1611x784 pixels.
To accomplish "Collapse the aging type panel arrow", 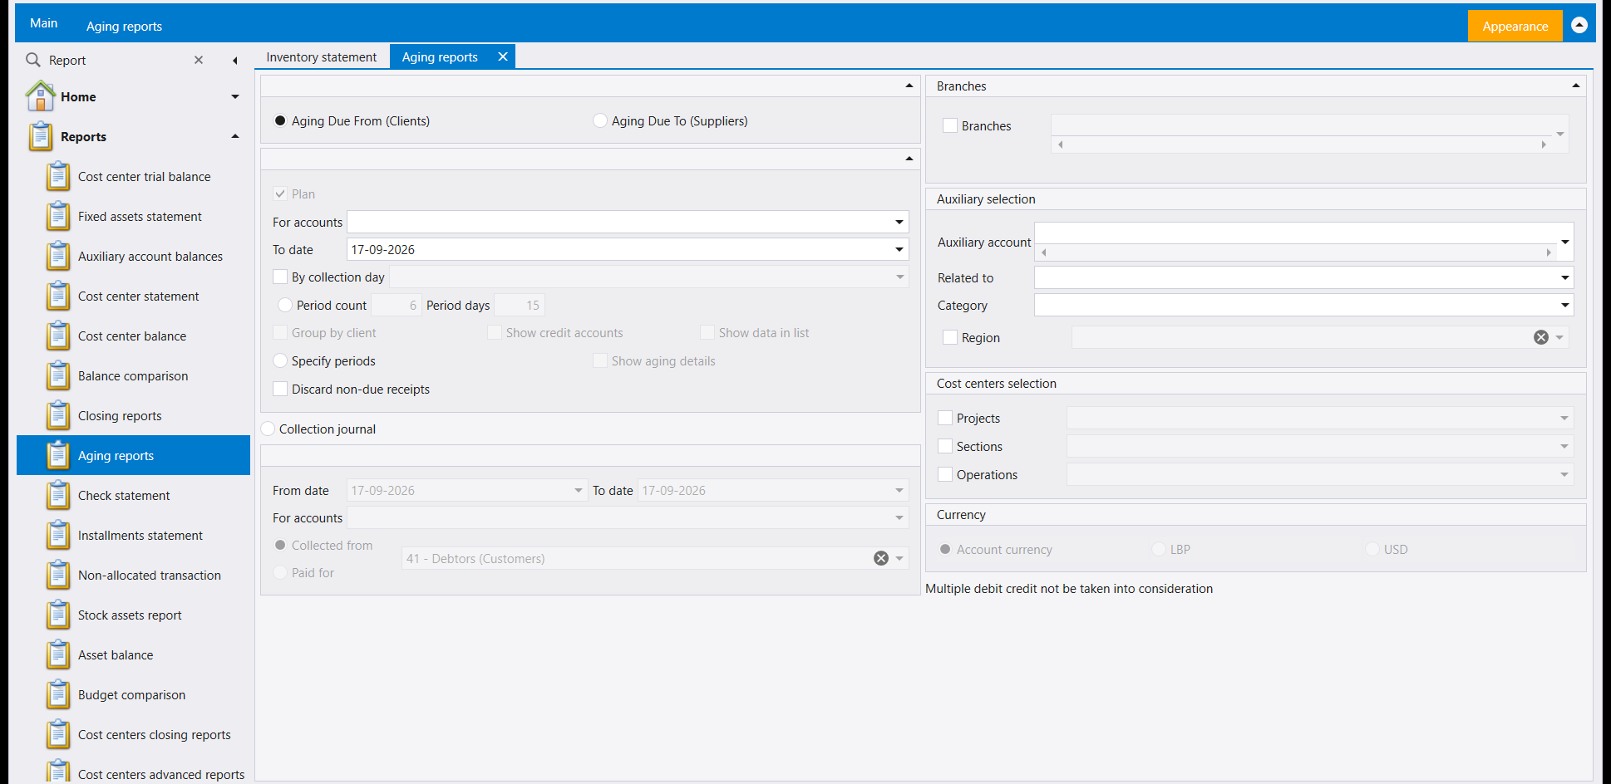I will [909, 86].
